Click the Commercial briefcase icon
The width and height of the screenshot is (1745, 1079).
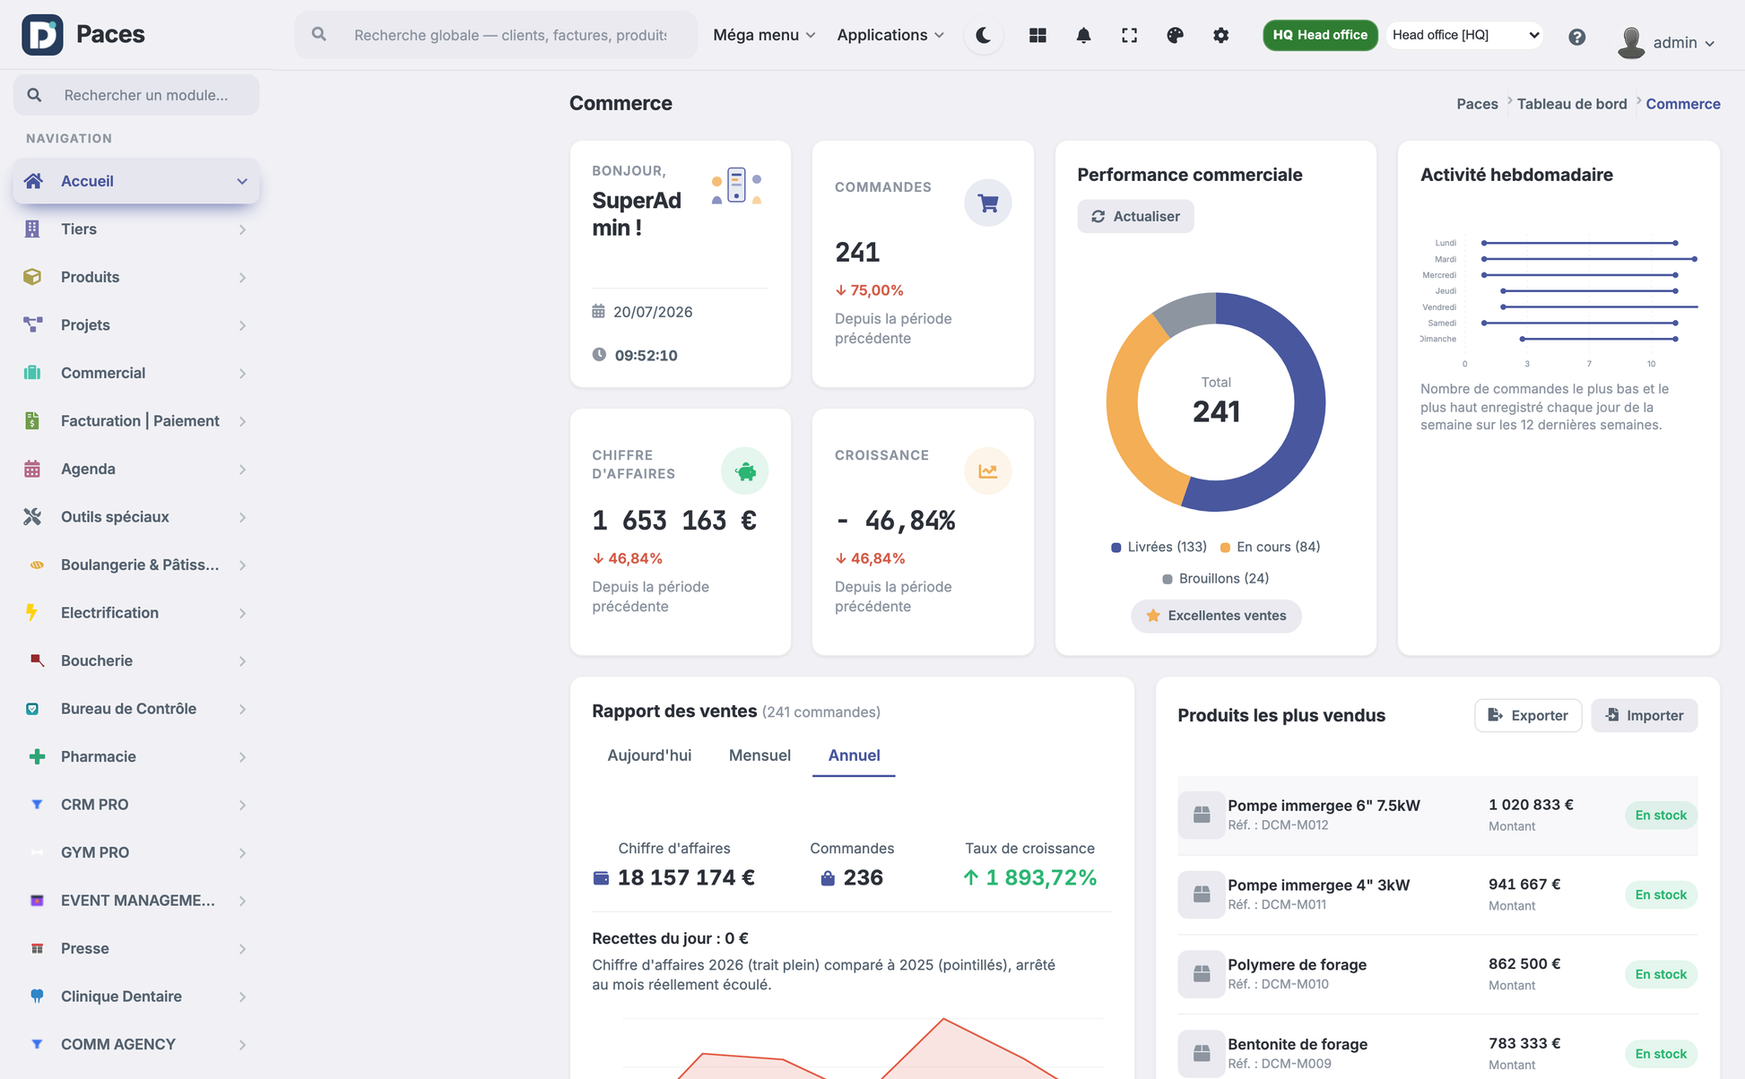(32, 373)
